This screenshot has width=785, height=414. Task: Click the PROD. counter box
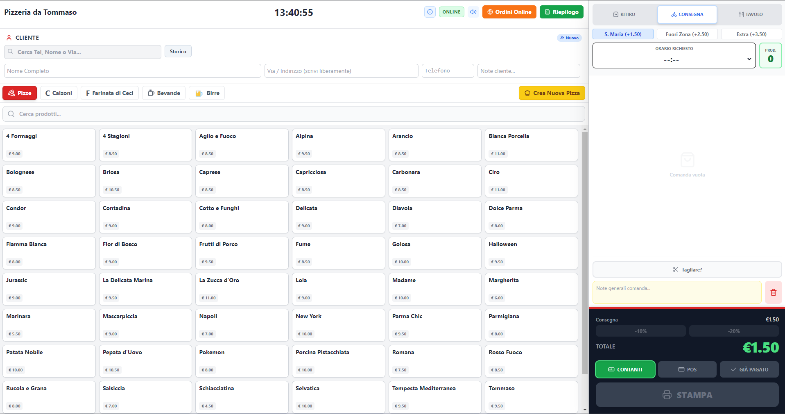770,56
